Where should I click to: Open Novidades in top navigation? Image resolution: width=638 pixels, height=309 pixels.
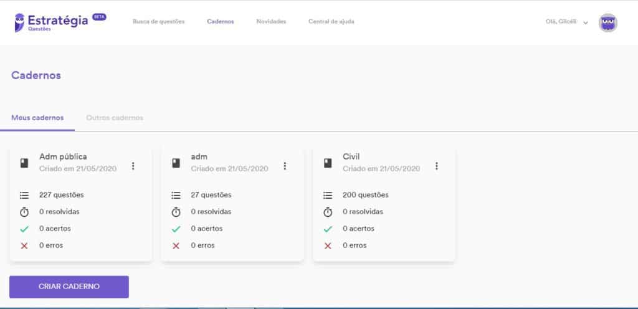271,22
